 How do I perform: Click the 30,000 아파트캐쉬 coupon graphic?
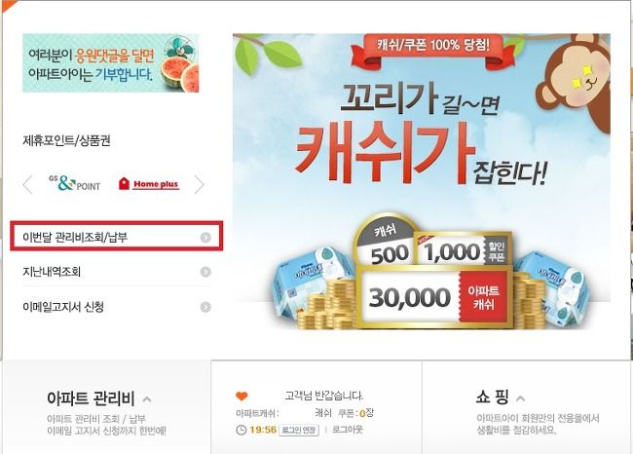coord(434,297)
